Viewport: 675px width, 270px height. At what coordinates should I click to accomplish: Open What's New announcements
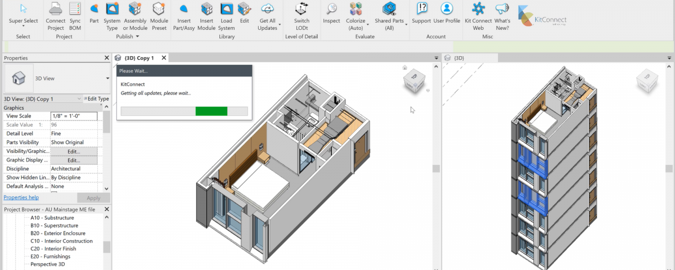click(x=502, y=16)
